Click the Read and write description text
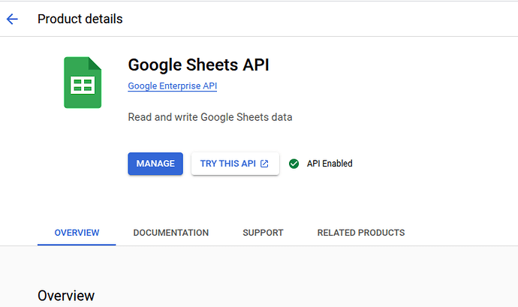The height and width of the screenshot is (307, 518). pyautogui.click(x=209, y=117)
